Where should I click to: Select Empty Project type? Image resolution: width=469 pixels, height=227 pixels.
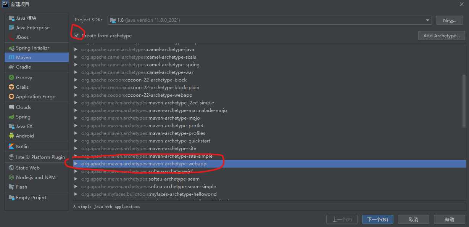coord(37,198)
